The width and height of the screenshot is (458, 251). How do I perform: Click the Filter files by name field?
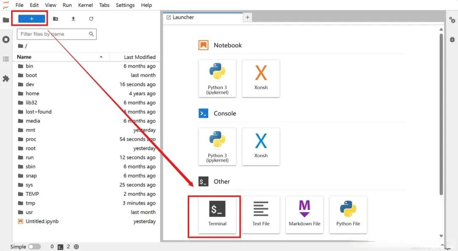57,34
